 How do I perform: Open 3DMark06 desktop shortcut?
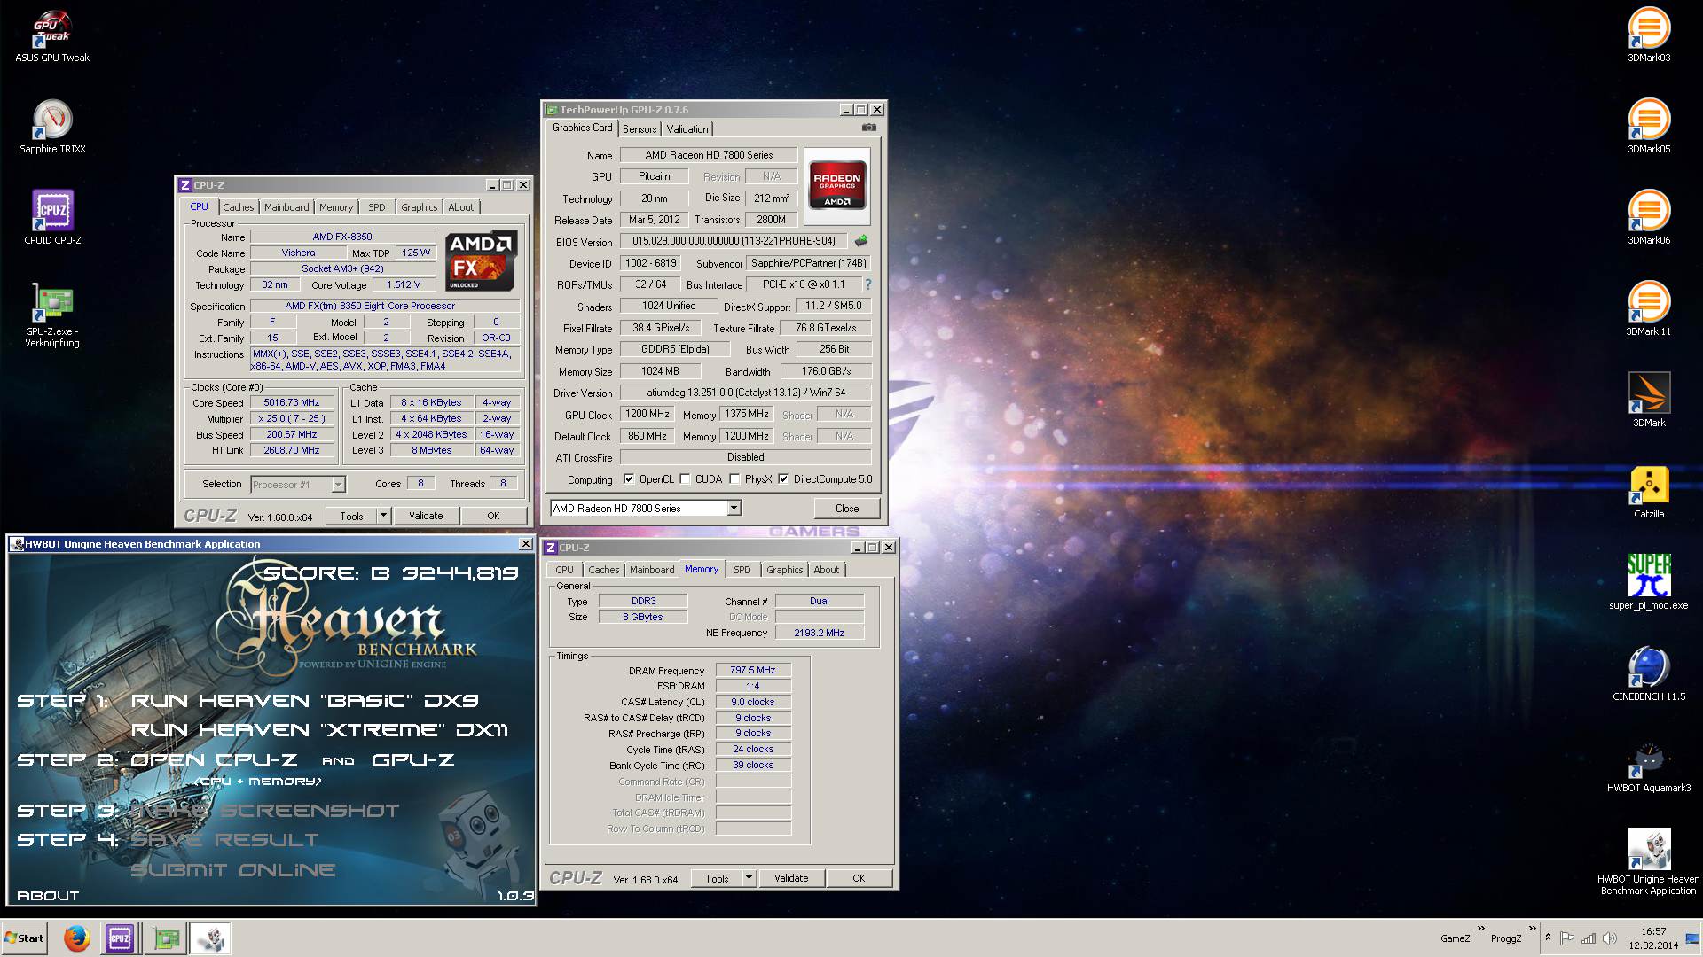(x=1649, y=217)
